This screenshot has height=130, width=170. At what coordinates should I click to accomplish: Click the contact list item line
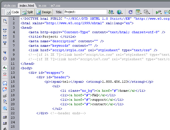[92, 104]
